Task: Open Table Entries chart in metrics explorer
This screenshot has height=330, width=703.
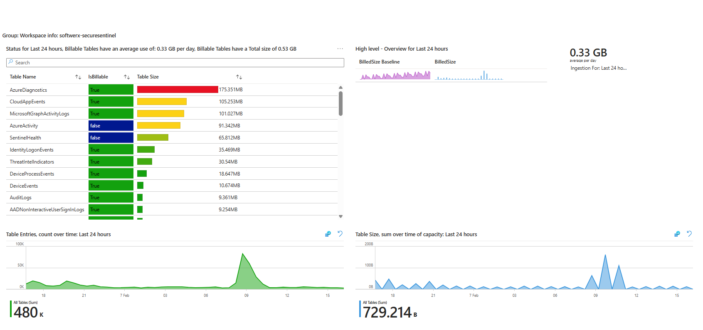Action: coord(328,234)
